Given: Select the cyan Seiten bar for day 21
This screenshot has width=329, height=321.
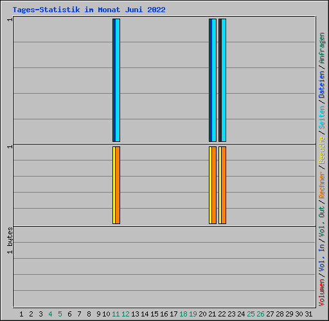Looking at the screenshot, I should (x=214, y=80).
